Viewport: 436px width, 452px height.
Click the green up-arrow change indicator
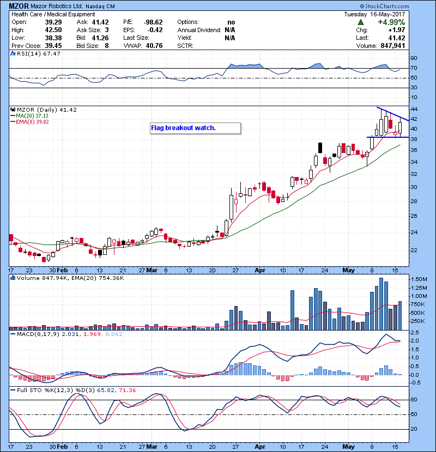coord(360,22)
